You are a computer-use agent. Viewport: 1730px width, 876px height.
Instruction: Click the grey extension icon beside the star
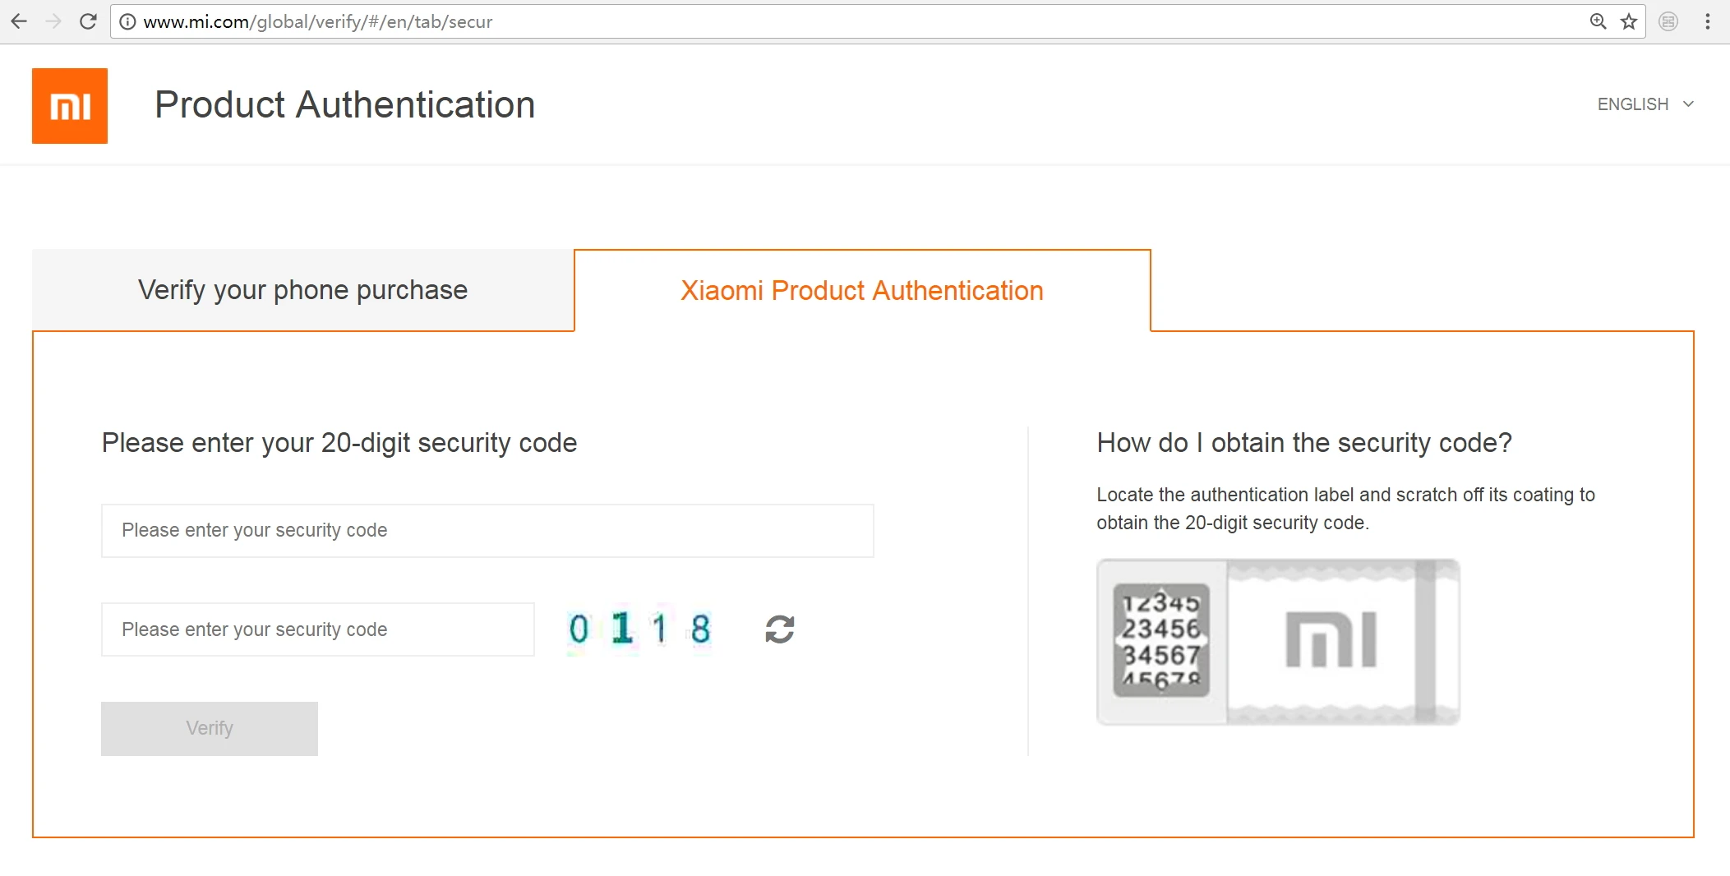(x=1668, y=21)
